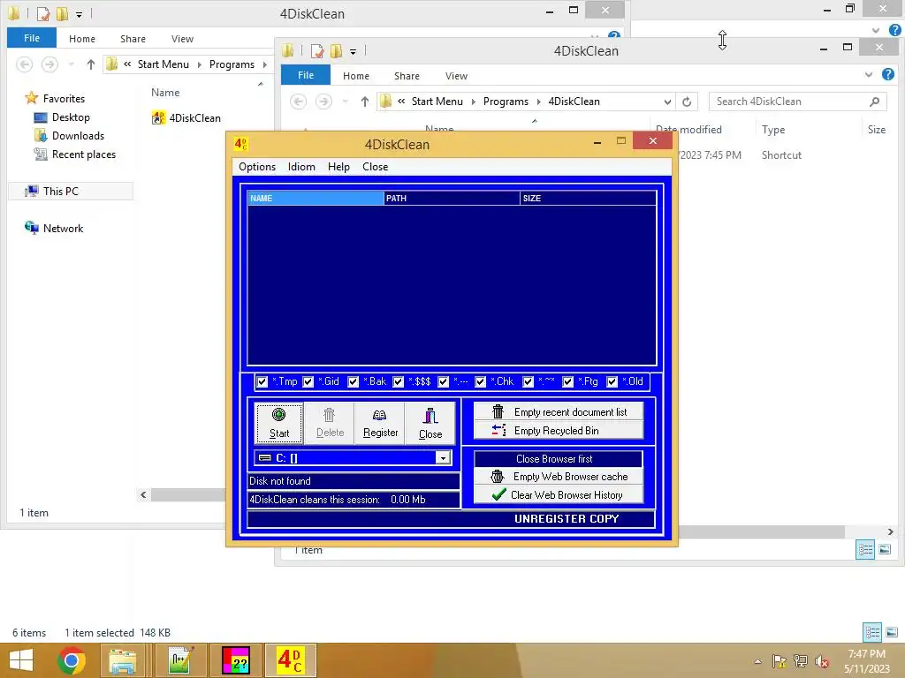The image size is (905, 678).
Task: Click Empty Web Browser cache
Action: [559, 476]
